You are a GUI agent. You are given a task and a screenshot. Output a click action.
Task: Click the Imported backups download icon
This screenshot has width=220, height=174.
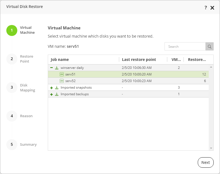pyautogui.click(x=57, y=94)
